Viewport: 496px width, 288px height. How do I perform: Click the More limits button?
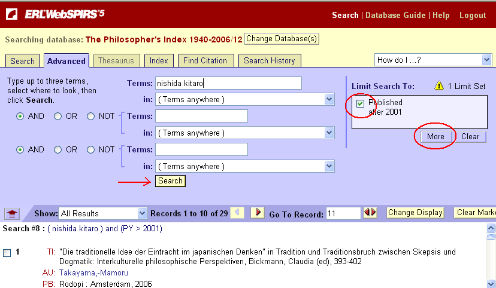[435, 137]
